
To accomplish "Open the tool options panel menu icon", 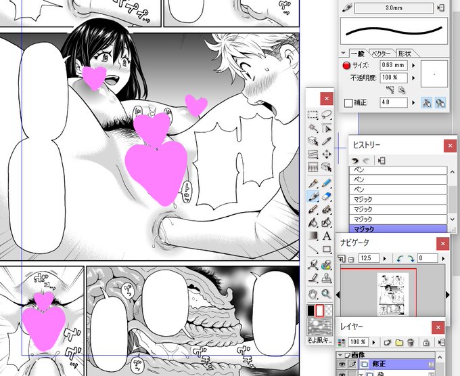I will click(440, 8).
